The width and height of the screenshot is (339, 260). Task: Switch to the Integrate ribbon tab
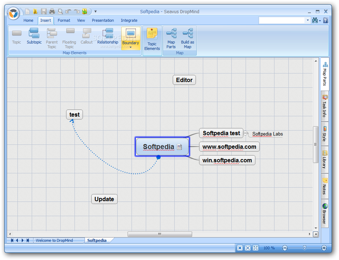point(129,20)
